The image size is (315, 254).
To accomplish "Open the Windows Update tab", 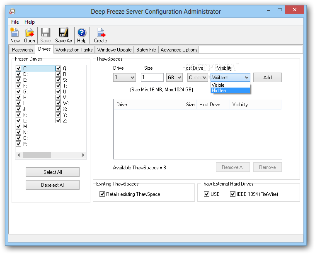I will 114,50.
